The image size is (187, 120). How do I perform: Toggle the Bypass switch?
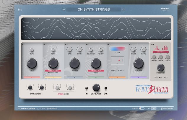click(x=142, y=108)
